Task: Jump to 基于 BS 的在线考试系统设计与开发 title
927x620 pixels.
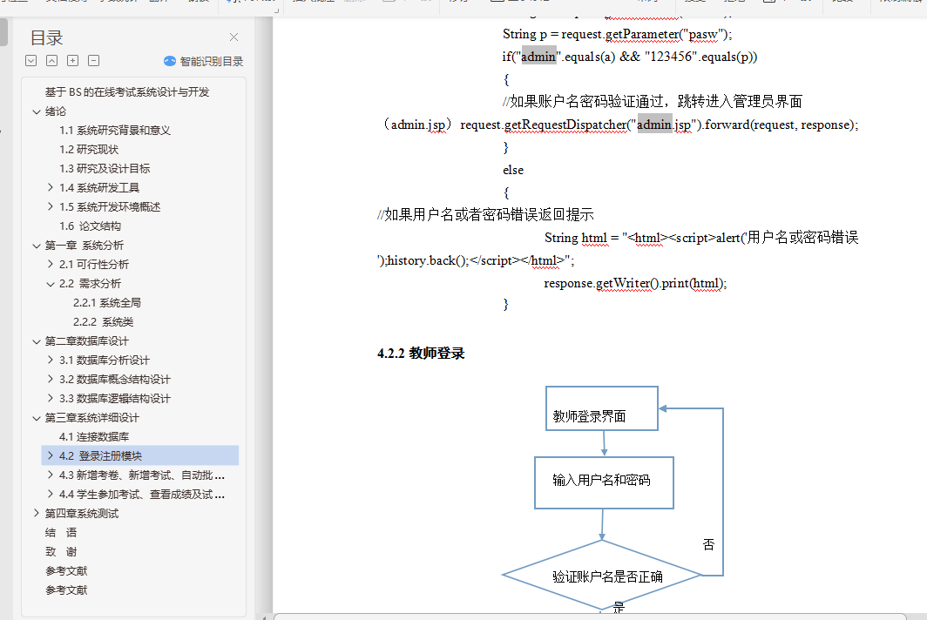Action: coord(127,91)
